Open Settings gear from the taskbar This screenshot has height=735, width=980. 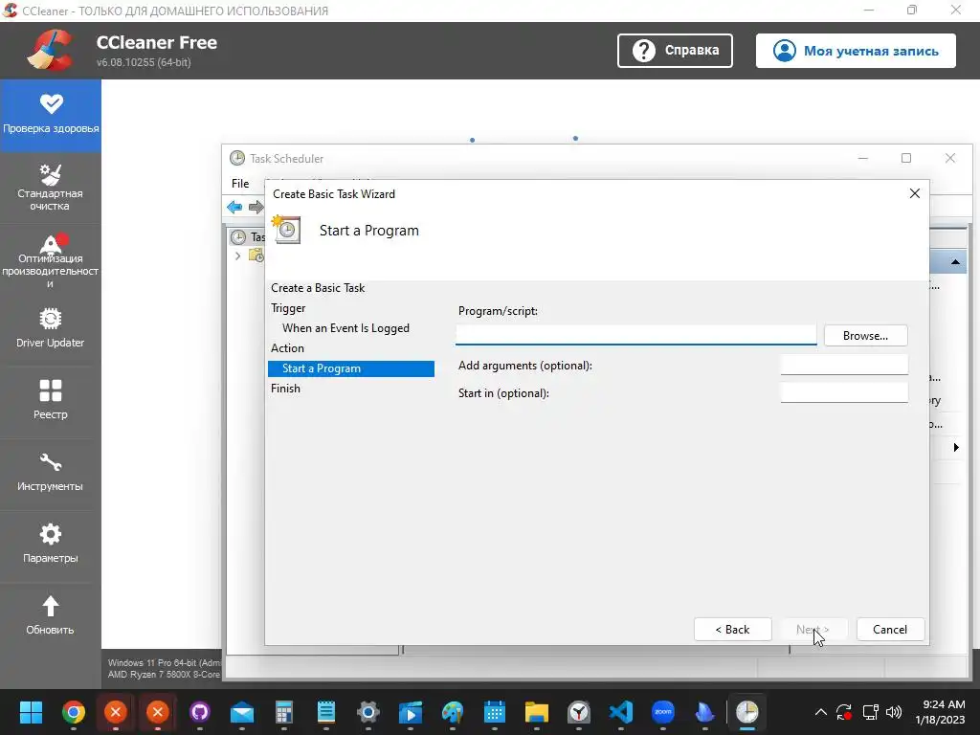[368, 712]
